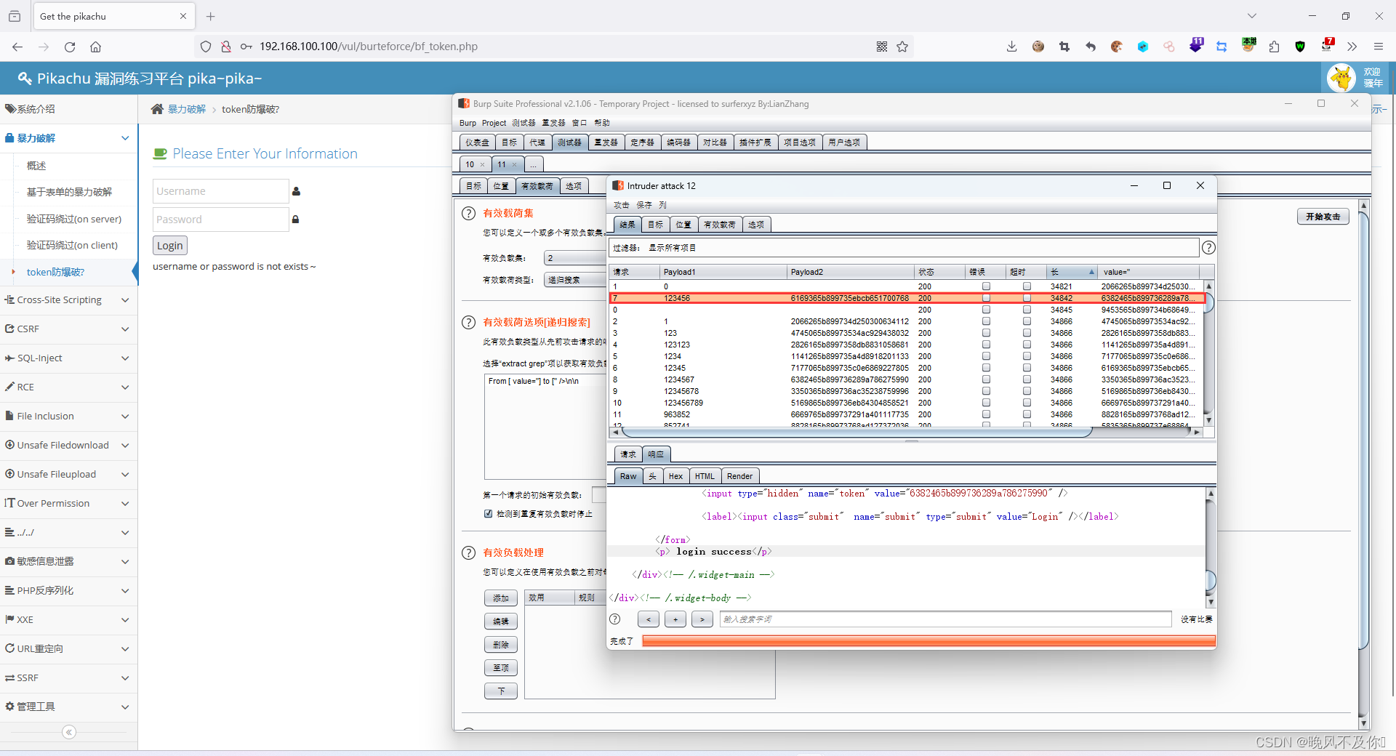Toggle 错误 checkbox in row 12345
Screen dimensions: 1396x756
click(986, 368)
